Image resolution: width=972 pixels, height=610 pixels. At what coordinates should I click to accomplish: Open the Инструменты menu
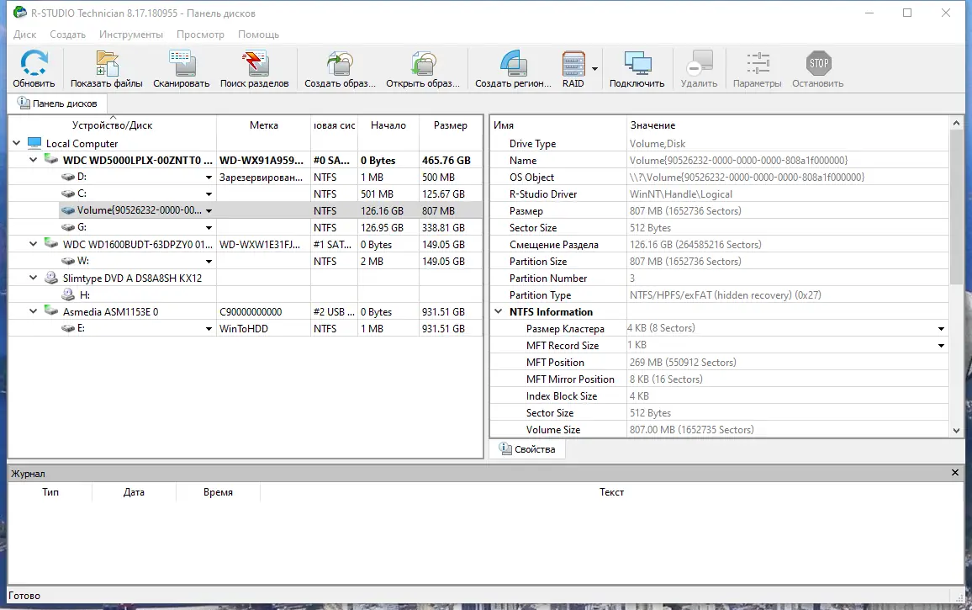131,34
